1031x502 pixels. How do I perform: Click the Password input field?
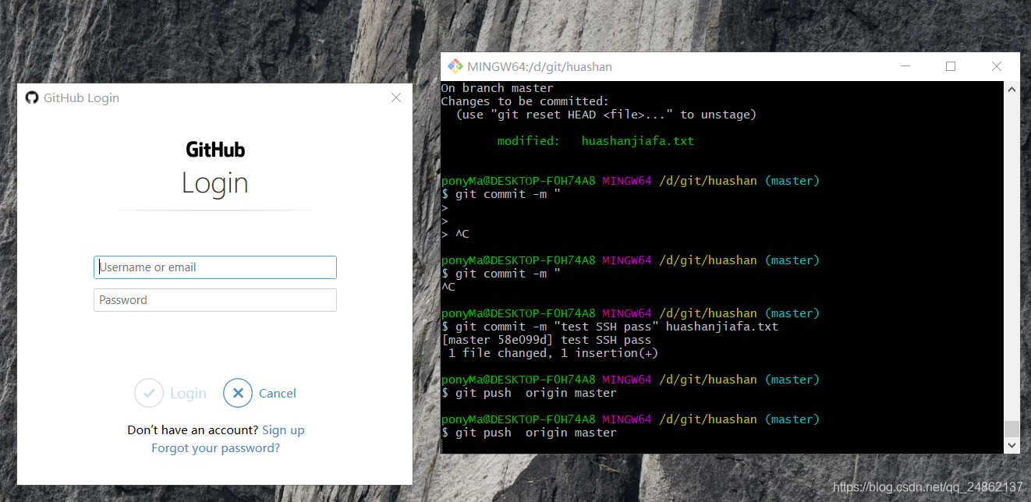coord(215,300)
